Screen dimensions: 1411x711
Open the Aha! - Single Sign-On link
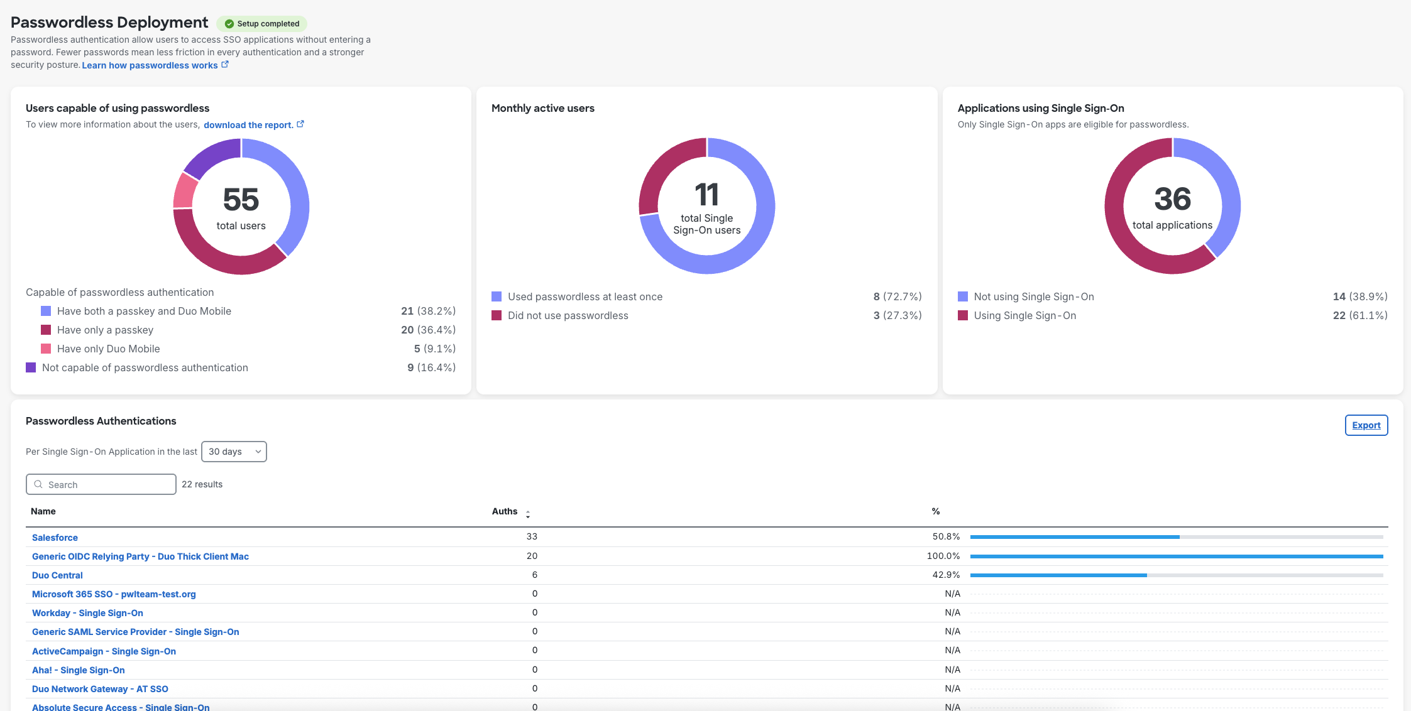pos(78,670)
